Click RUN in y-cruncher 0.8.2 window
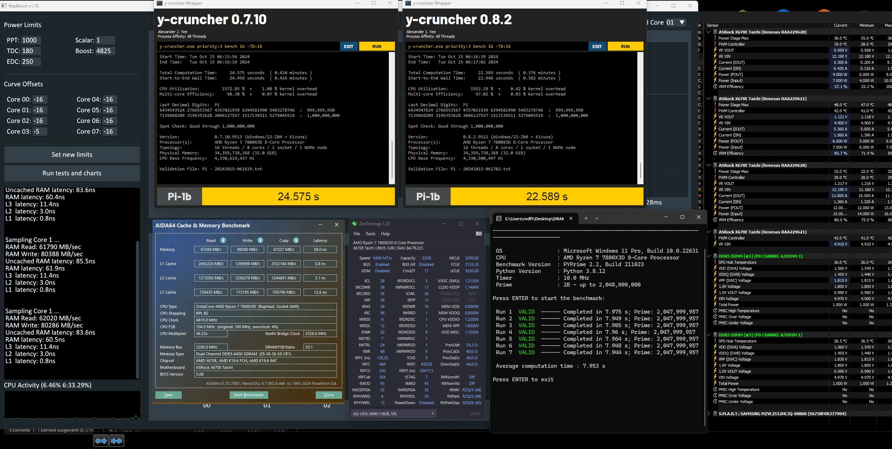The width and height of the screenshot is (892, 449). point(625,46)
